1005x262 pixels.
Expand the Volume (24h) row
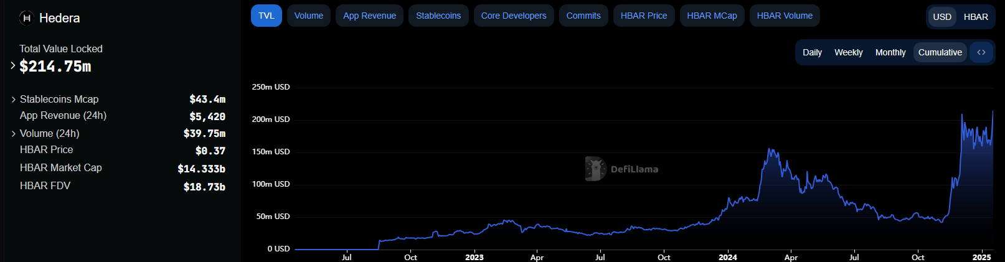tap(14, 134)
